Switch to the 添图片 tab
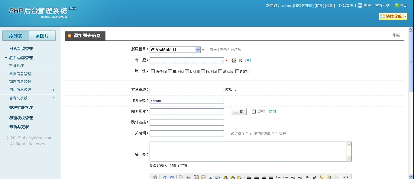Viewport: 414px width, 179px height. (x=42, y=35)
